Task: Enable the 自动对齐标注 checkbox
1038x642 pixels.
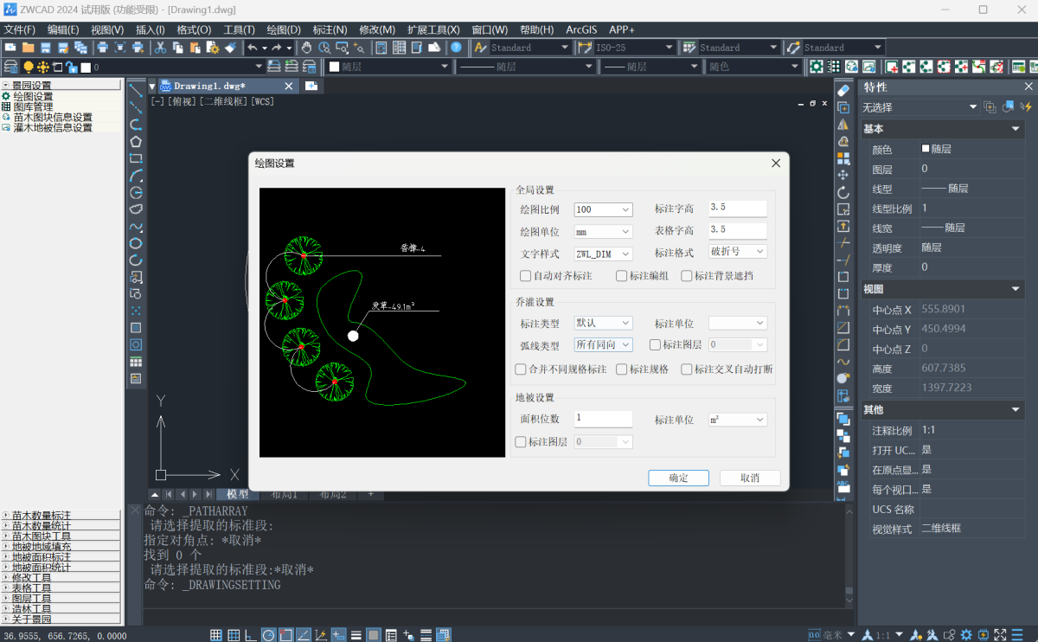Action: pos(525,276)
